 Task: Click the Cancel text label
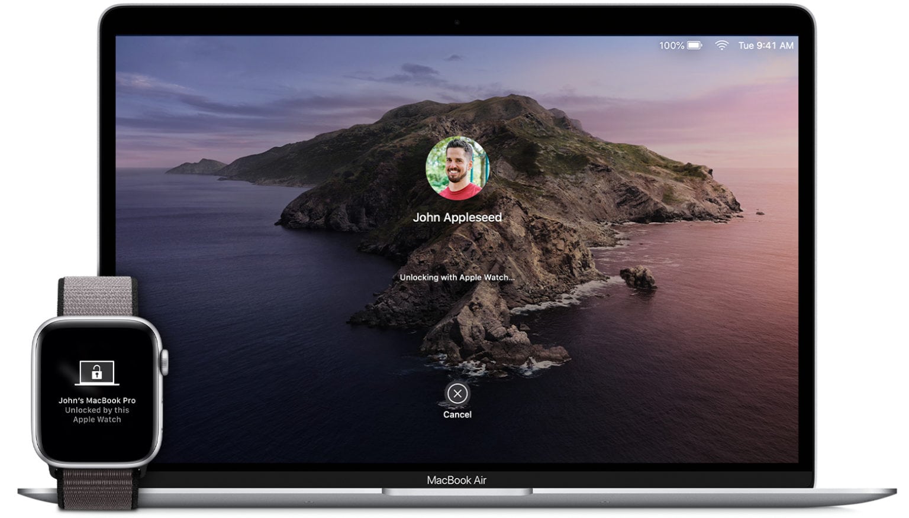(x=457, y=415)
